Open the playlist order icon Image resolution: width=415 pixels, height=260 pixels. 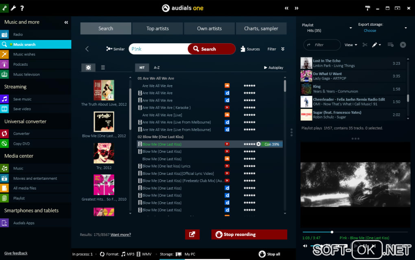[391, 45]
